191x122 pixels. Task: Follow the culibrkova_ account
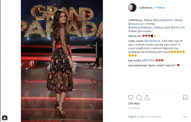[x=161, y=8]
